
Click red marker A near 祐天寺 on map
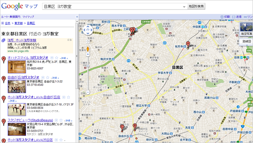[188, 44]
